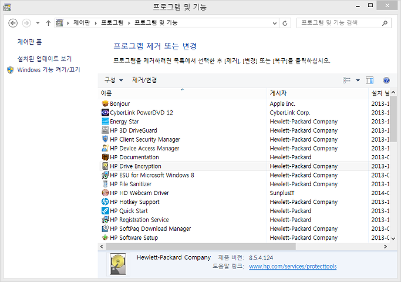The image size is (401, 282).
Task: Select the Bonjour program name
Action: [120, 103]
